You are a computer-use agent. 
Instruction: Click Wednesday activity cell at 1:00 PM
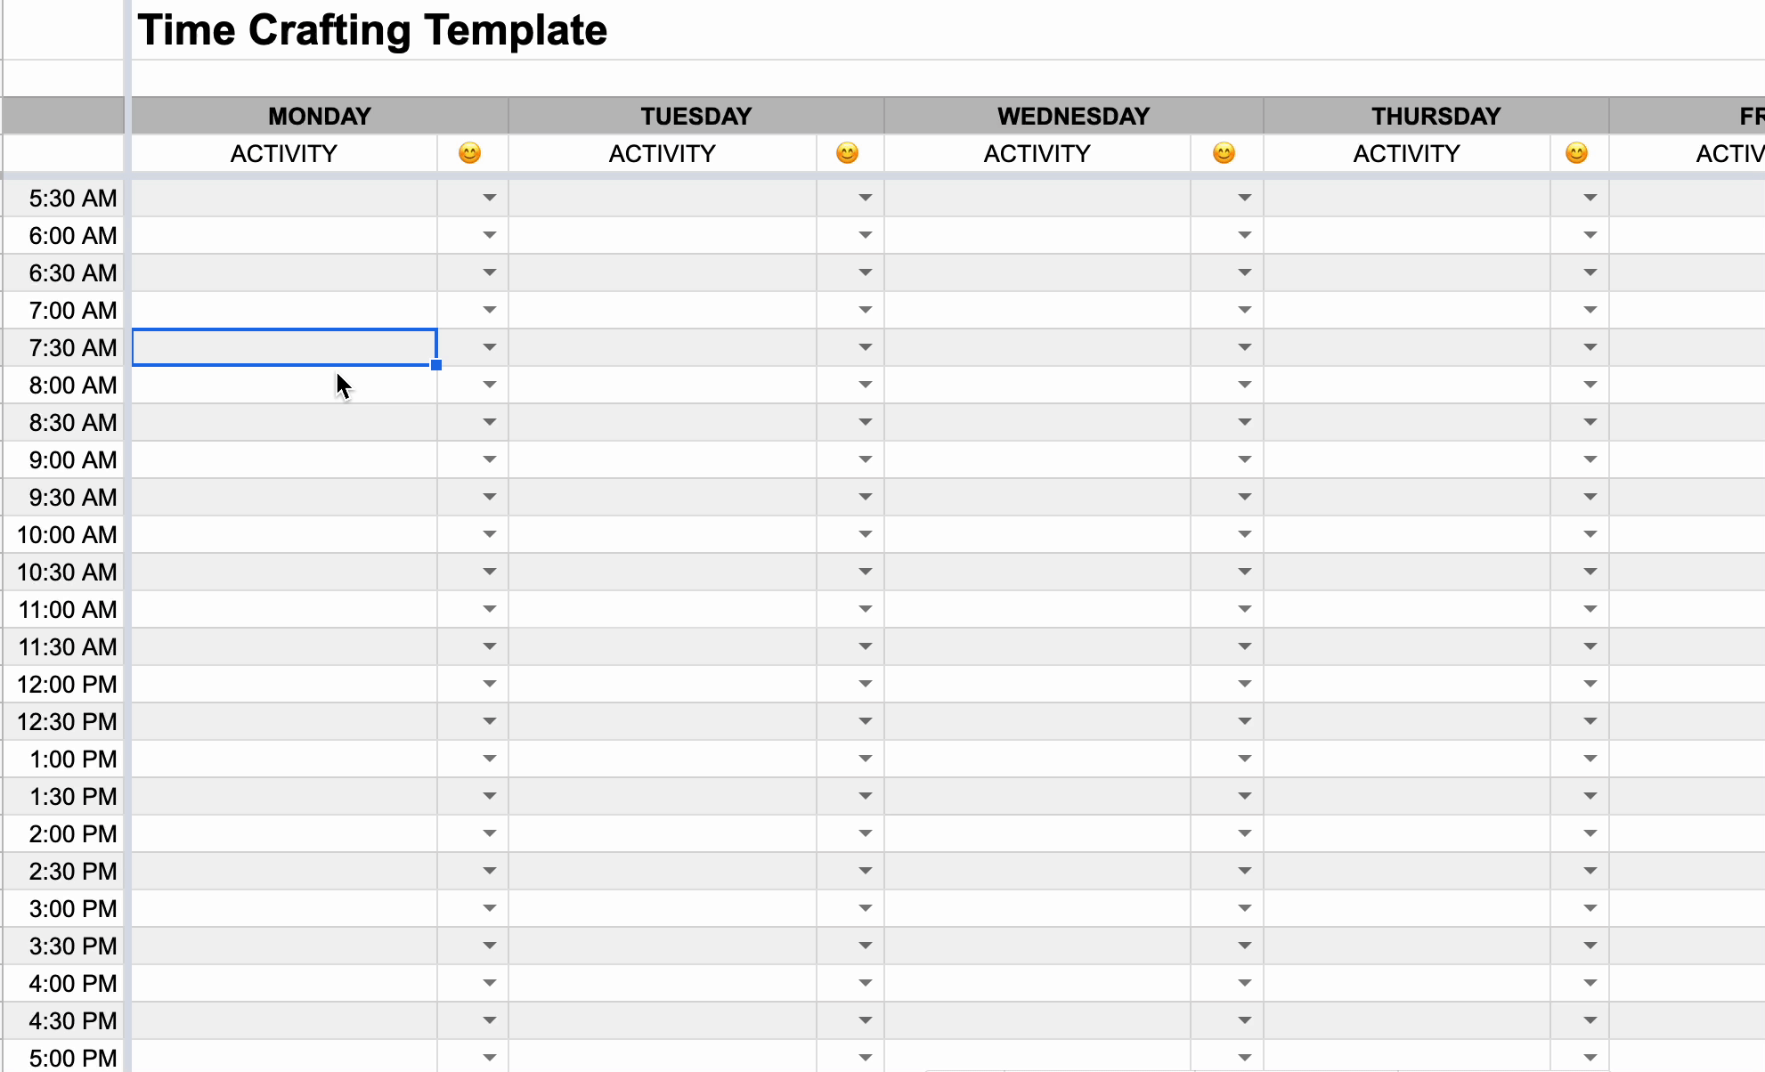point(1037,759)
